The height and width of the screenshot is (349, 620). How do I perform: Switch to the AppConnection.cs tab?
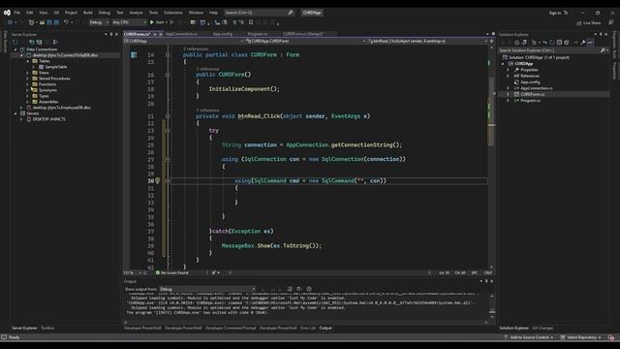pyautogui.click(x=181, y=35)
